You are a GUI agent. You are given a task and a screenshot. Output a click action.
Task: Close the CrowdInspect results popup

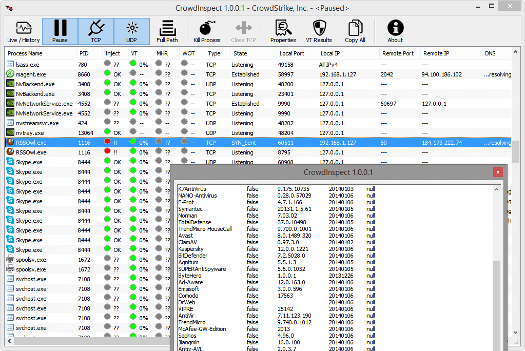tap(497, 172)
